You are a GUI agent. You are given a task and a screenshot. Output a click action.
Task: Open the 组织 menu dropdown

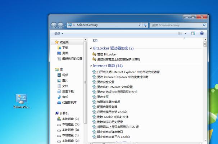coord(59,33)
